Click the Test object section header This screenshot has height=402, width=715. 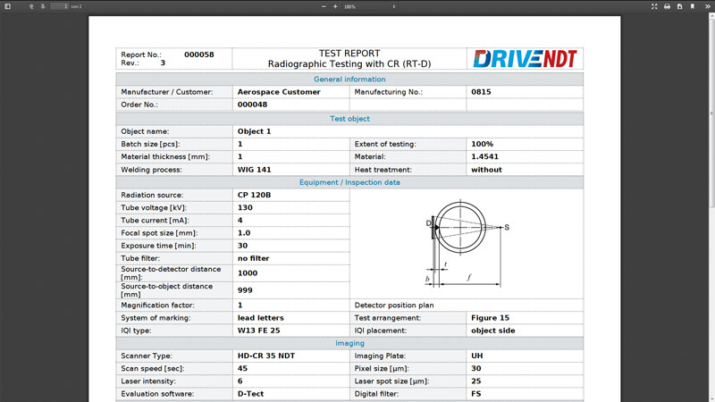pos(349,118)
